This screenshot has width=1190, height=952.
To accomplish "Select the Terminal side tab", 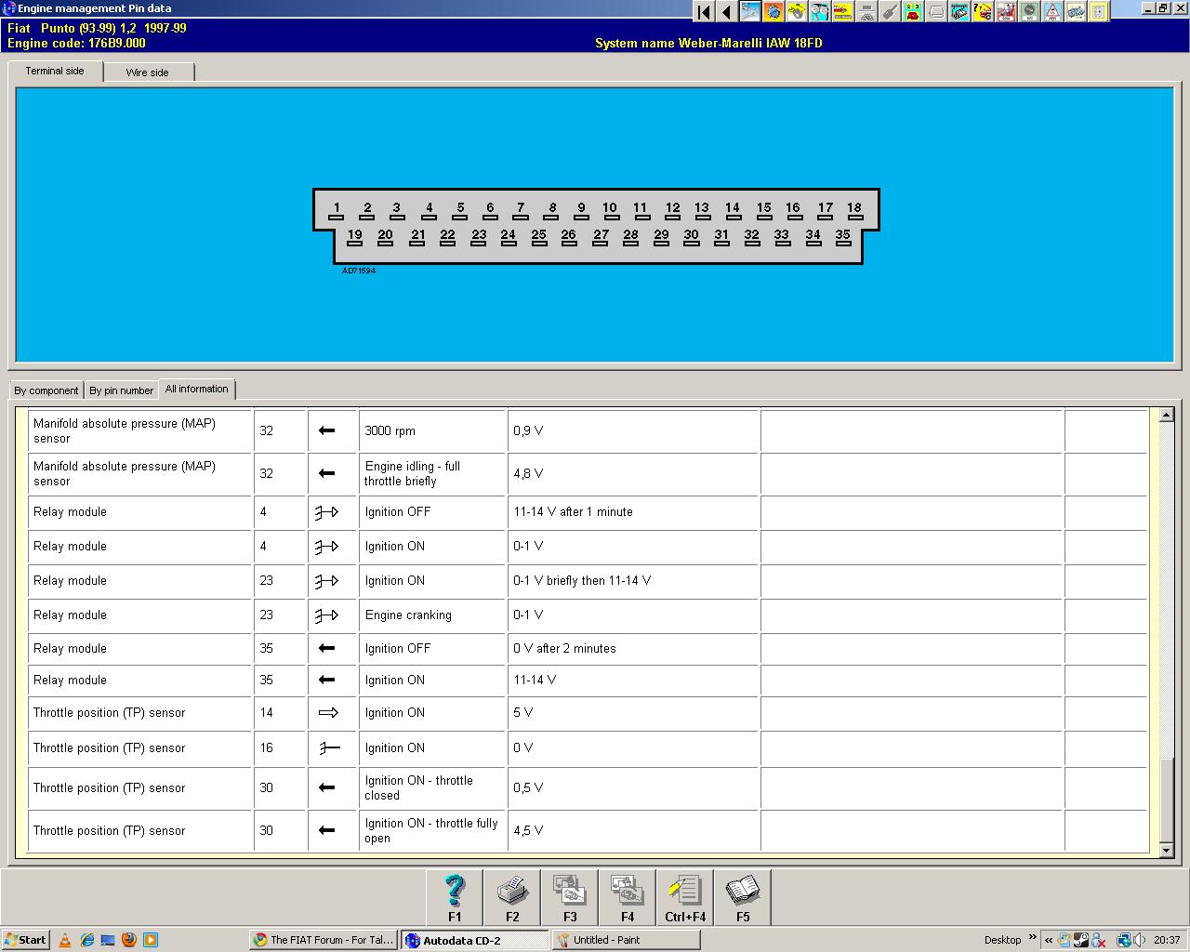I will click(55, 71).
